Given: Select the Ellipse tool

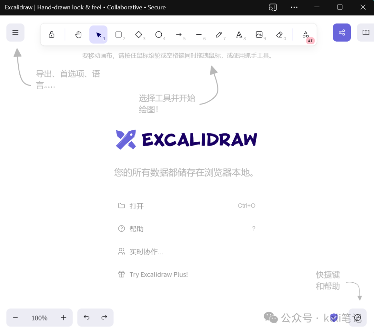Looking at the screenshot, I should [x=159, y=35].
